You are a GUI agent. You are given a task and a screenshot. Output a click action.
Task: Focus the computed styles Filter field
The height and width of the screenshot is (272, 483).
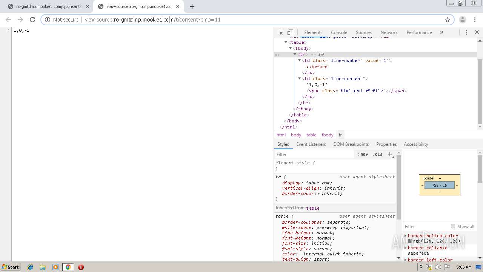pyautogui.click(x=426, y=227)
